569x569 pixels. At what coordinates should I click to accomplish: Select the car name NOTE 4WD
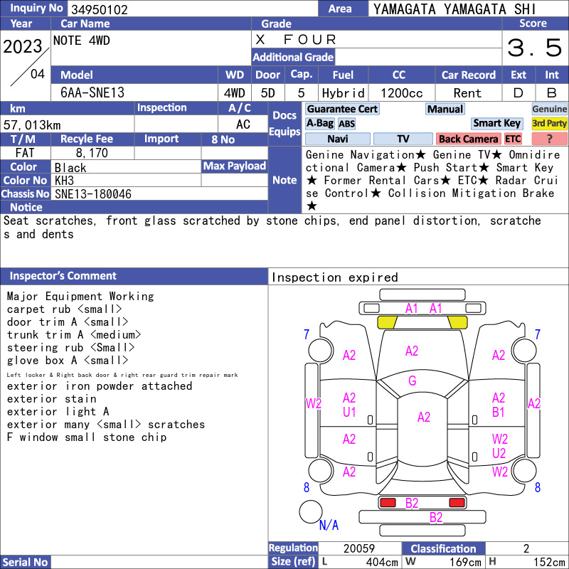pyautogui.click(x=81, y=41)
